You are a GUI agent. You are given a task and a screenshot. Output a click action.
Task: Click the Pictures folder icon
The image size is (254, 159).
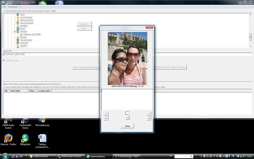tap(18, 31)
